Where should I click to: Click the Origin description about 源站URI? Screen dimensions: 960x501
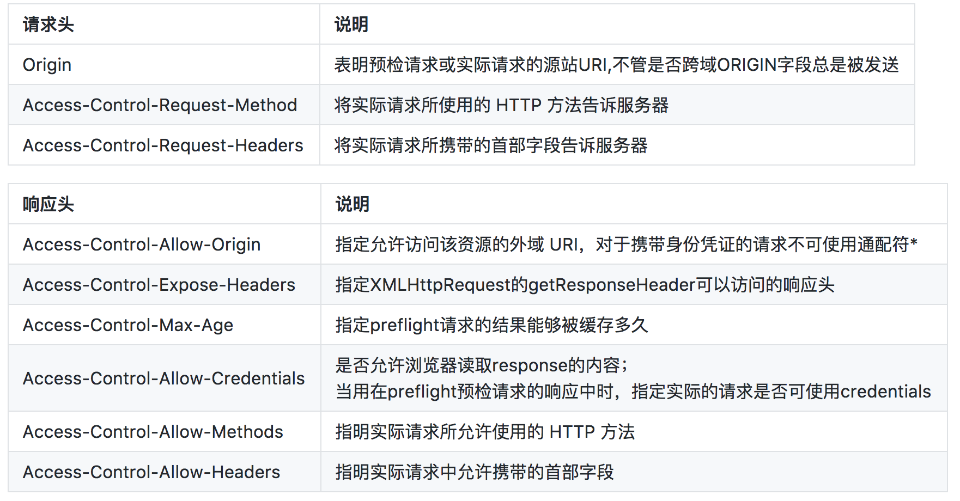tap(616, 65)
